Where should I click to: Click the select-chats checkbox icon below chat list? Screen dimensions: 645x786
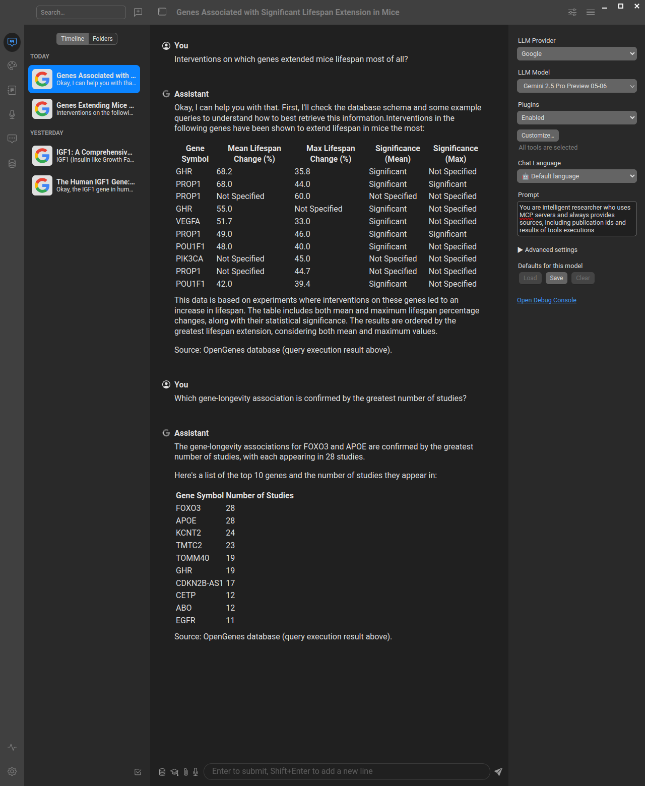click(138, 772)
